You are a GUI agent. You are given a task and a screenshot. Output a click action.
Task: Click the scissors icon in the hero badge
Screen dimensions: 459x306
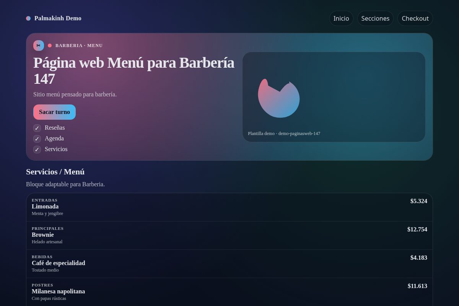pos(38,45)
